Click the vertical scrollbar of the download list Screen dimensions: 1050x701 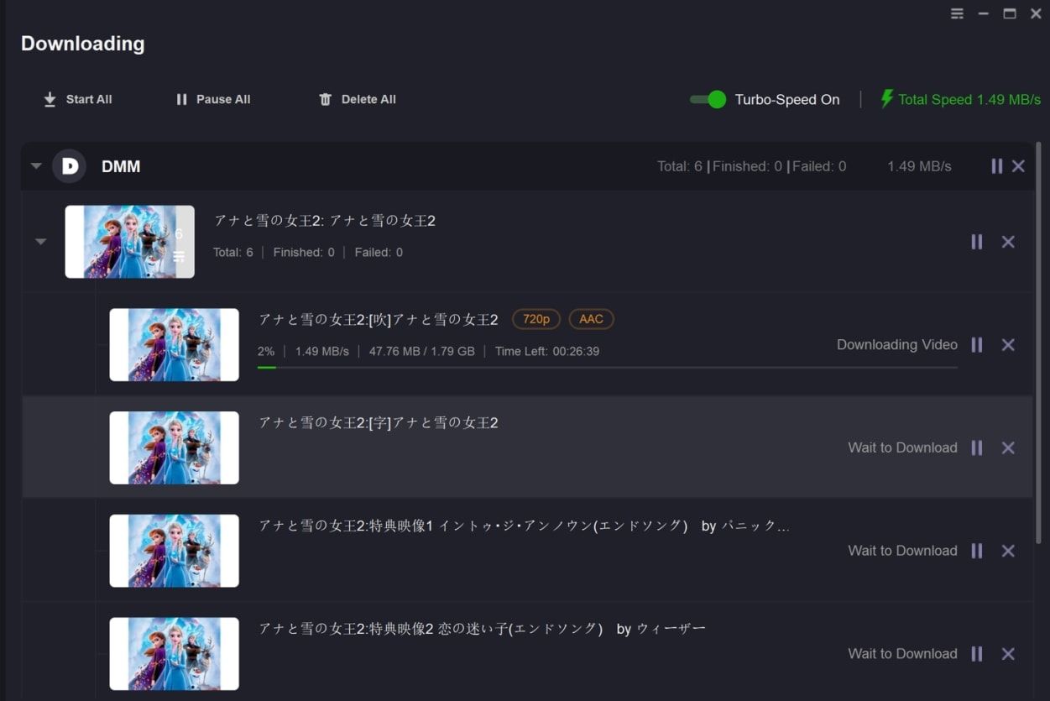tap(1041, 343)
